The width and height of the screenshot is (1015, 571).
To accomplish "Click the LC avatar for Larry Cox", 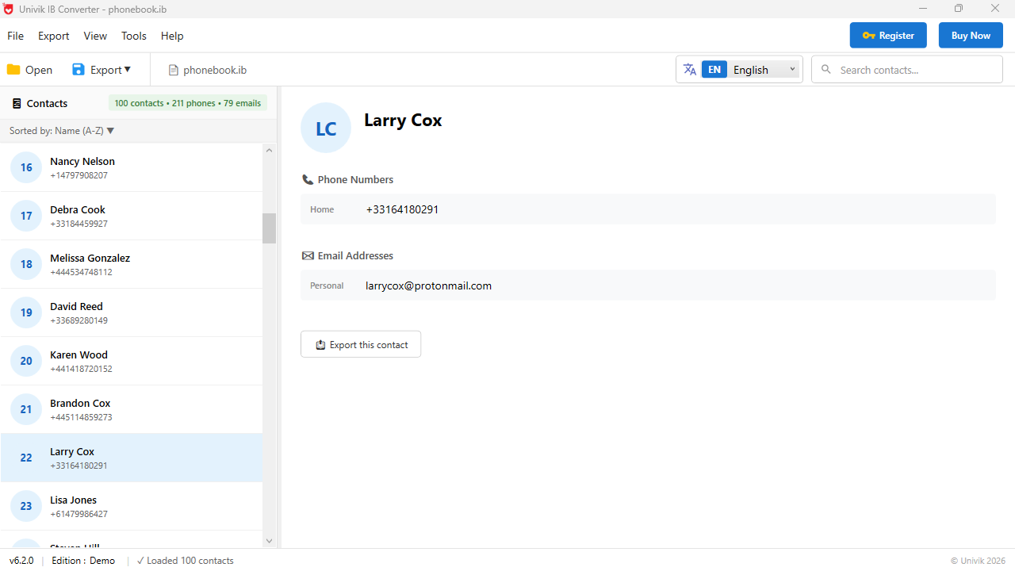I will click(x=325, y=127).
